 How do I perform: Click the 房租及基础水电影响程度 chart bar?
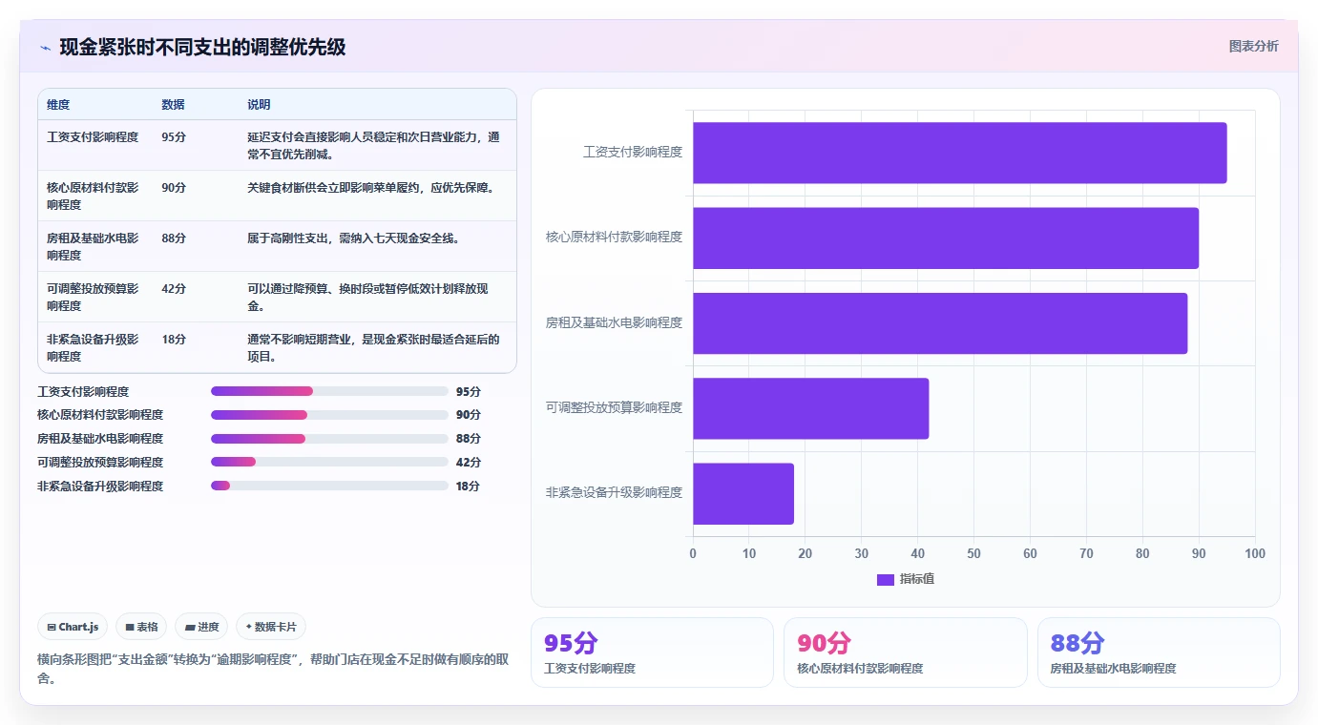[x=940, y=323]
